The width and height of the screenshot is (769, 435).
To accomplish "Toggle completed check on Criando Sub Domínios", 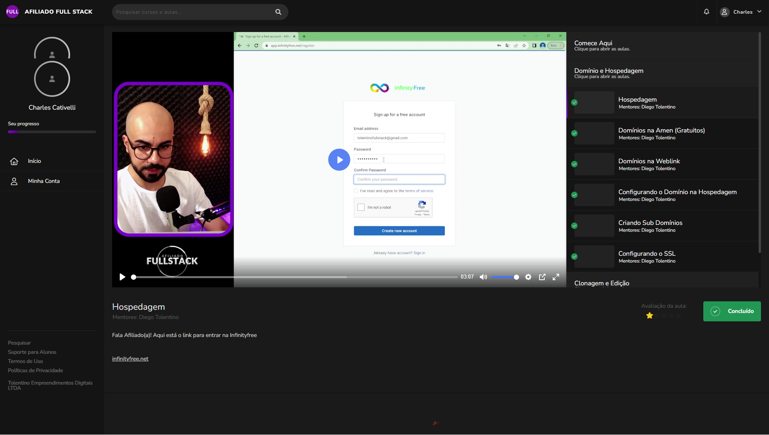I will coord(574,226).
